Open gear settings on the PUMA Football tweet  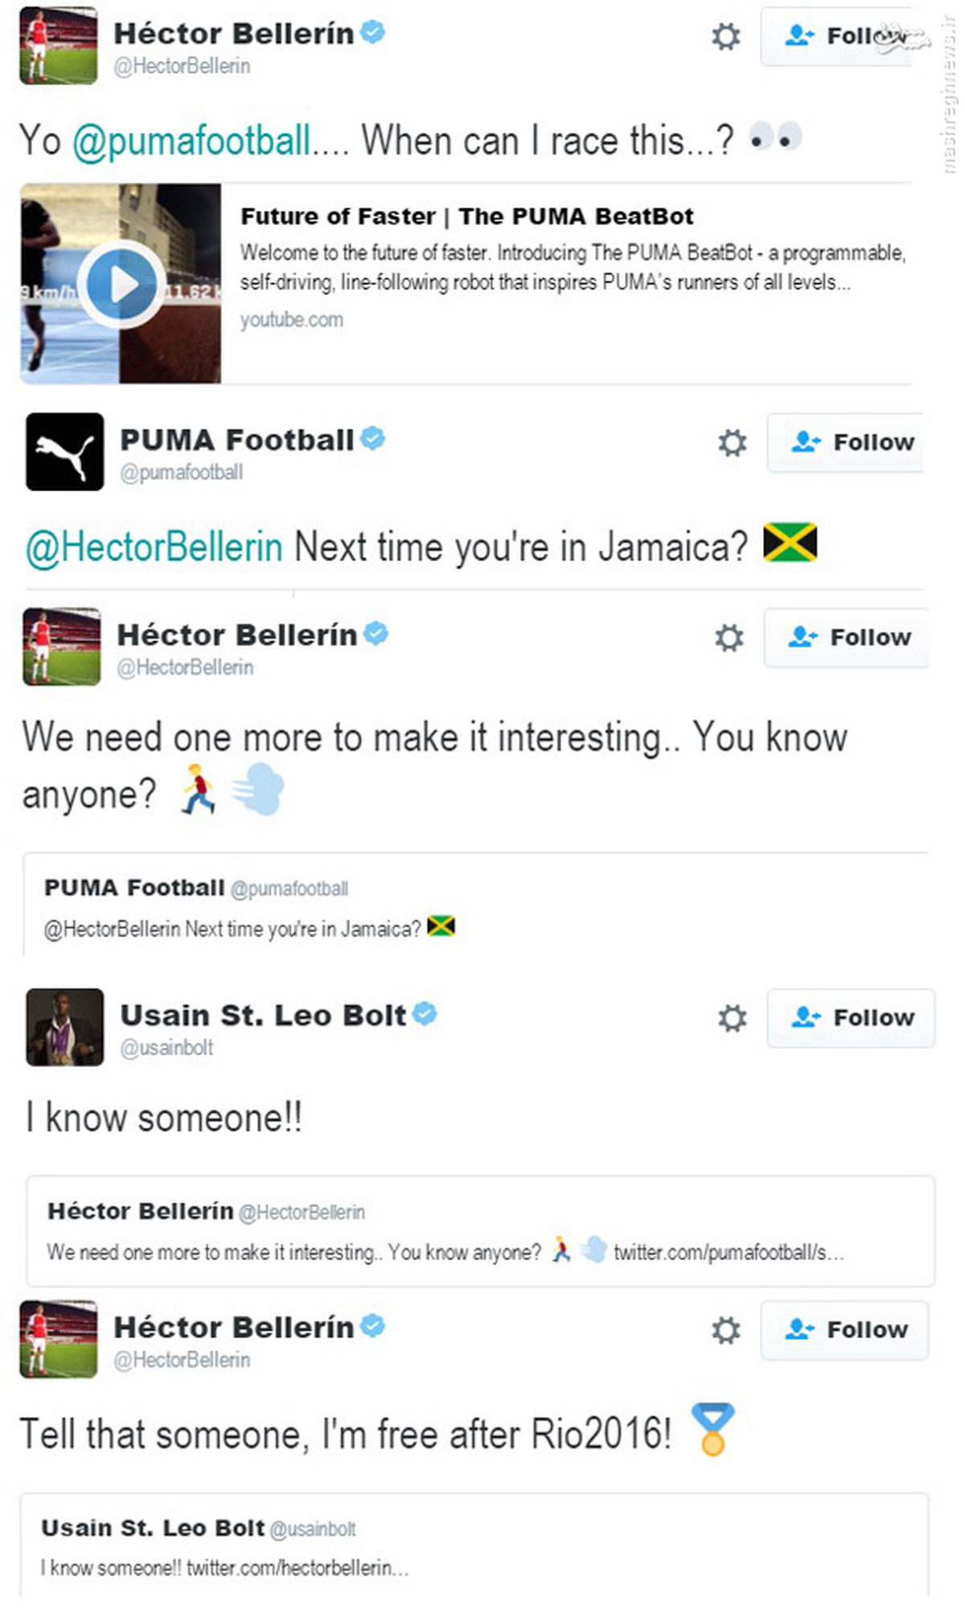(x=732, y=443)
